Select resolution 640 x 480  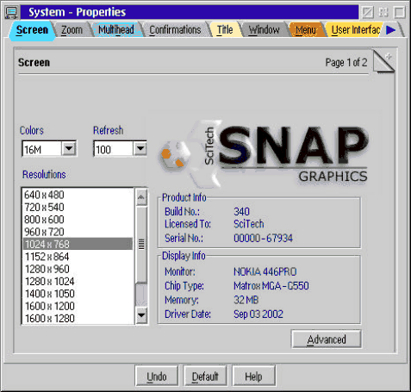pyautogui.click(x=78, y=195)
